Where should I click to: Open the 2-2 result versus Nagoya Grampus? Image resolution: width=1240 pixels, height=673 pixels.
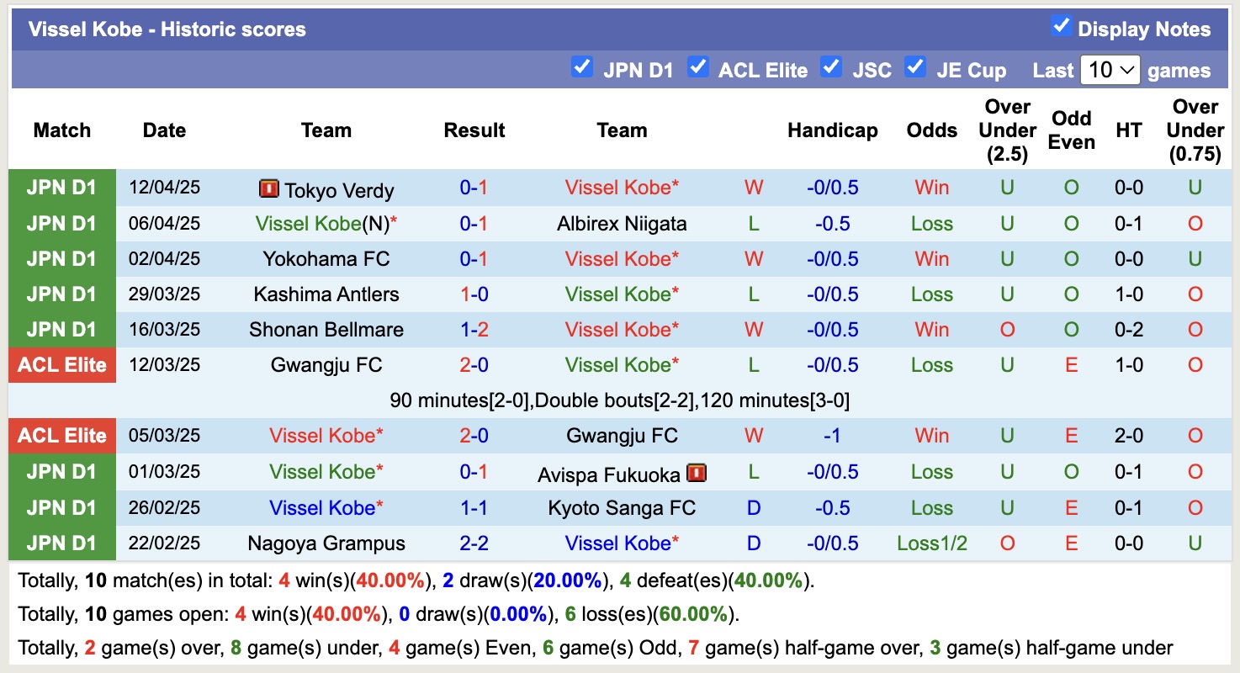click(474, 543)
